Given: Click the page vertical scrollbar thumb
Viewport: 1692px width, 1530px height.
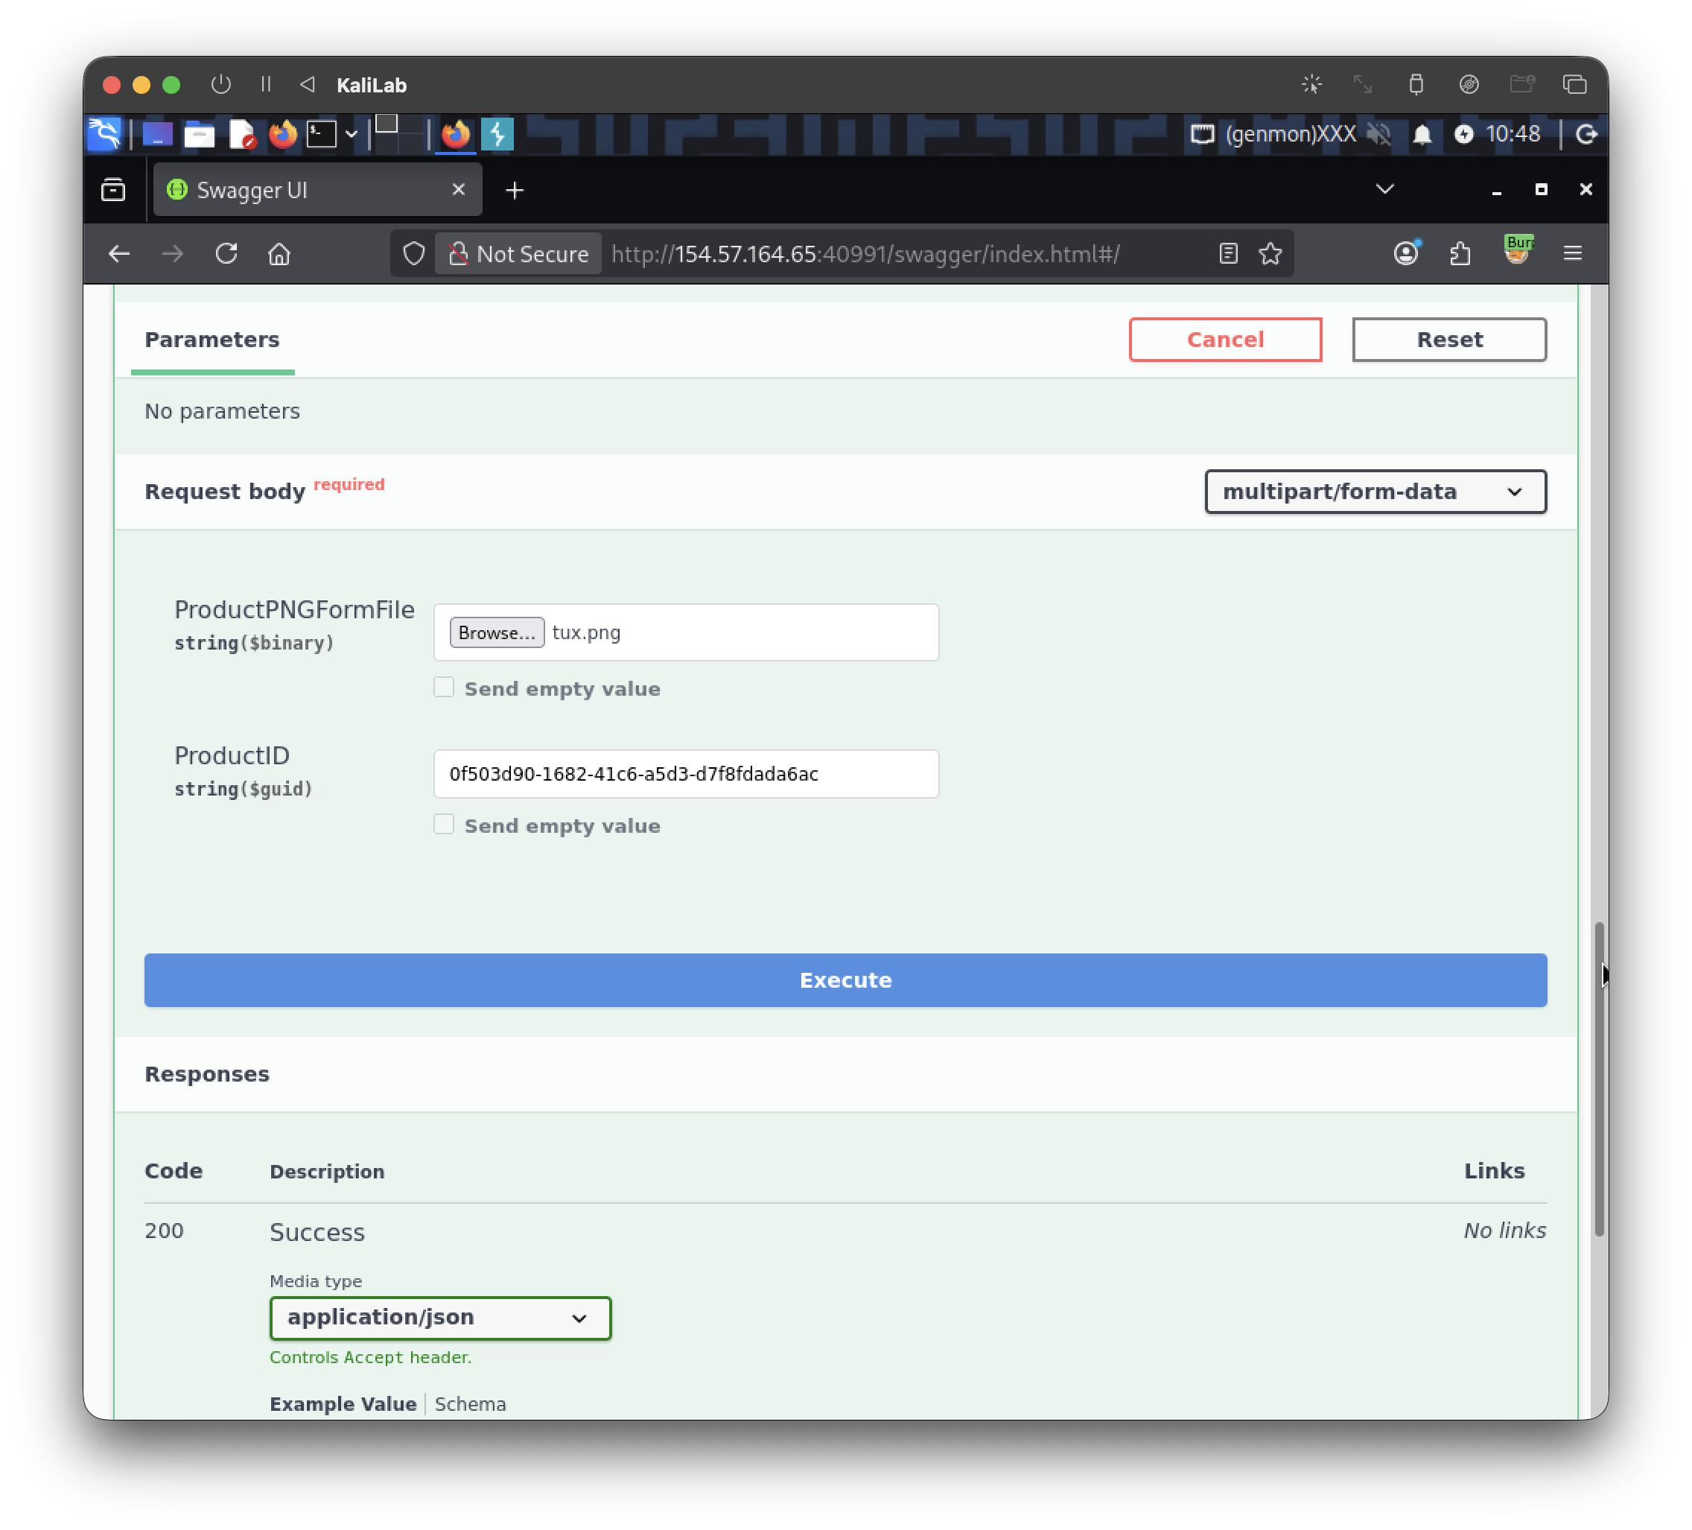Looking at the screenshot, I should (1599, 1079).
